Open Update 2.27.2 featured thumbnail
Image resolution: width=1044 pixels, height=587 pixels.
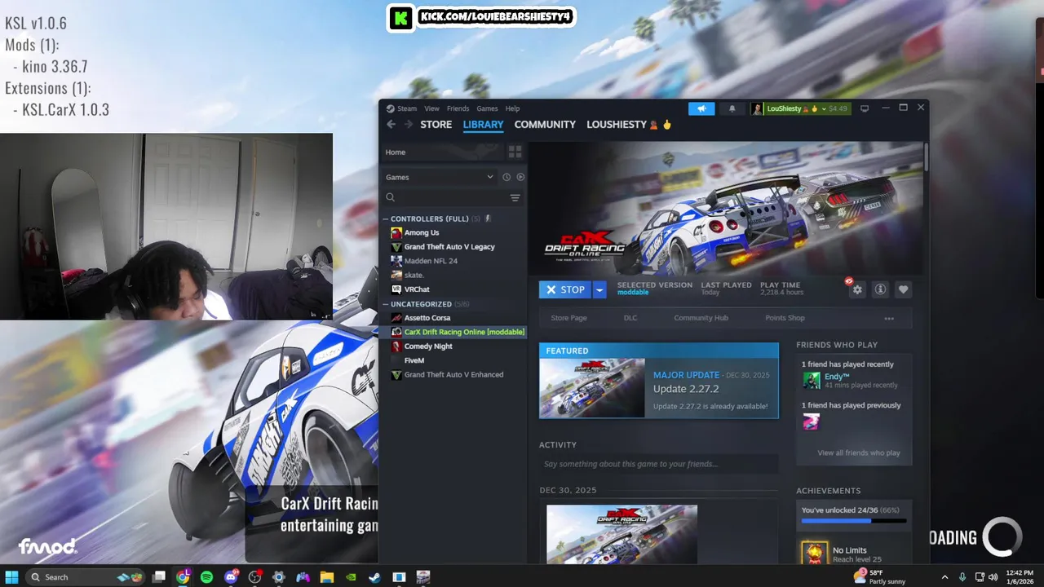tap(592, 388)
